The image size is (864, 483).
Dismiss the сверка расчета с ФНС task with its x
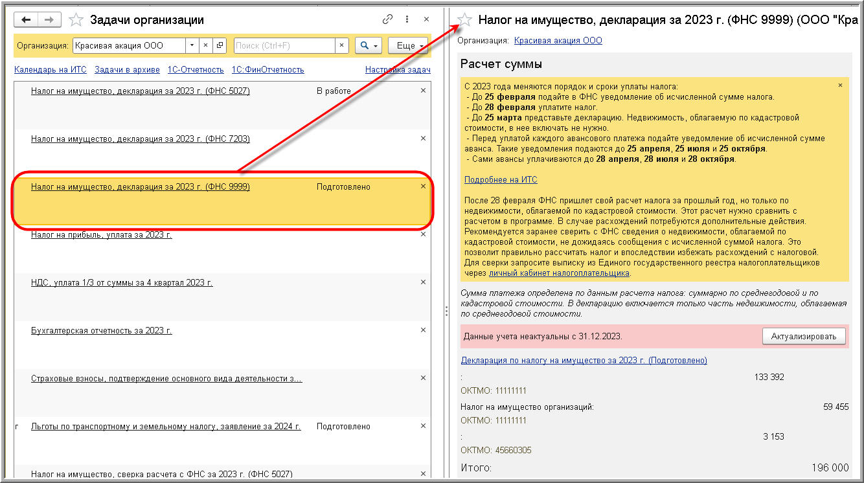(424, 474)
